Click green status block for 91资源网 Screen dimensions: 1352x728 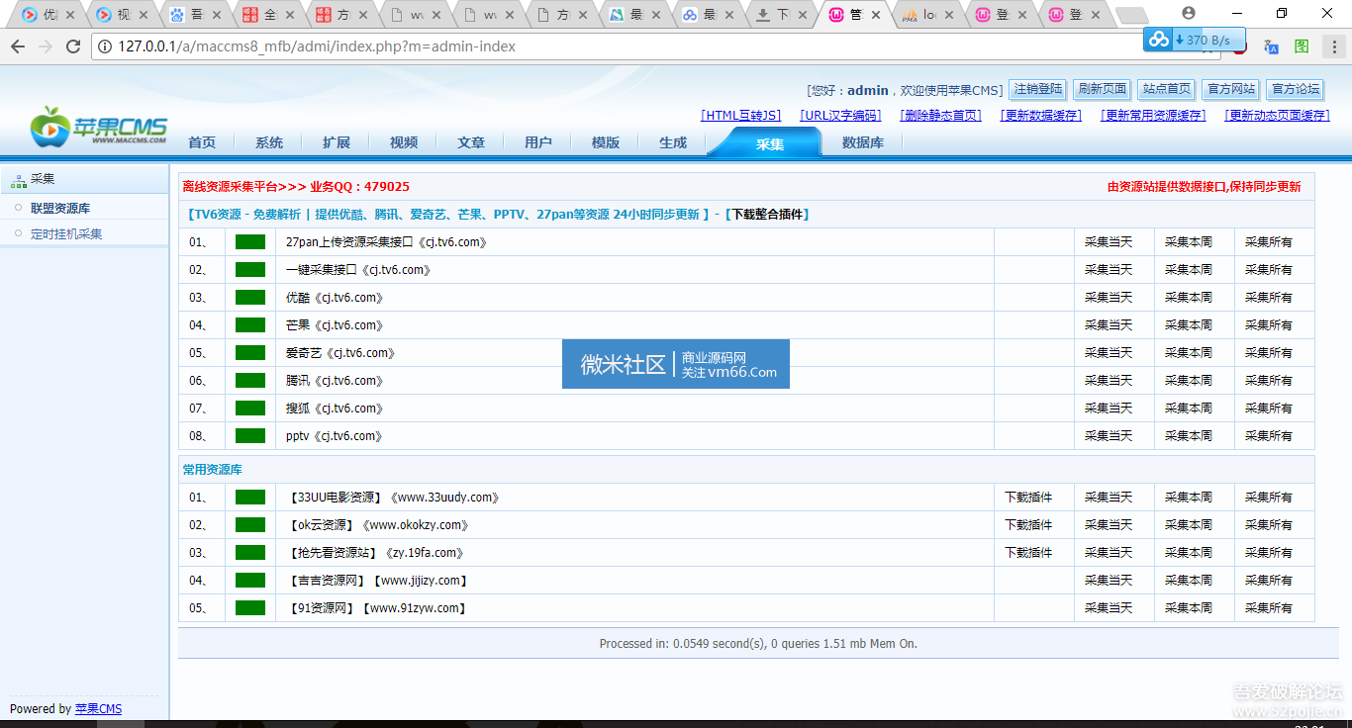(x=250, y=608)
